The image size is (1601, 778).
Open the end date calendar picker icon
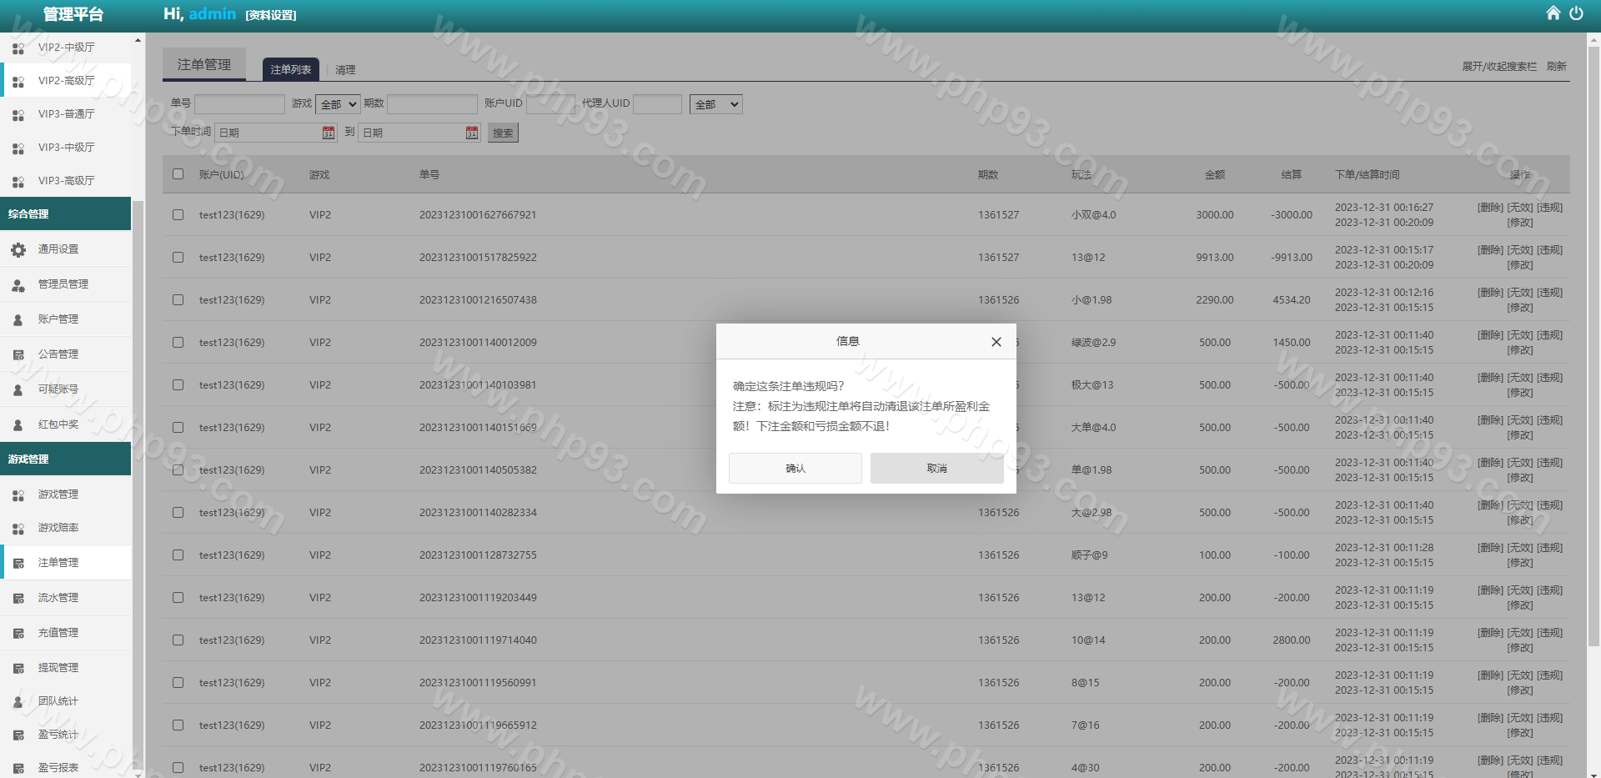472,133
